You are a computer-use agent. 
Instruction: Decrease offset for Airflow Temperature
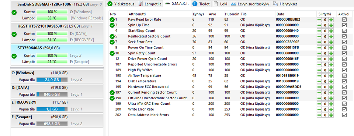tap(319, 76)
